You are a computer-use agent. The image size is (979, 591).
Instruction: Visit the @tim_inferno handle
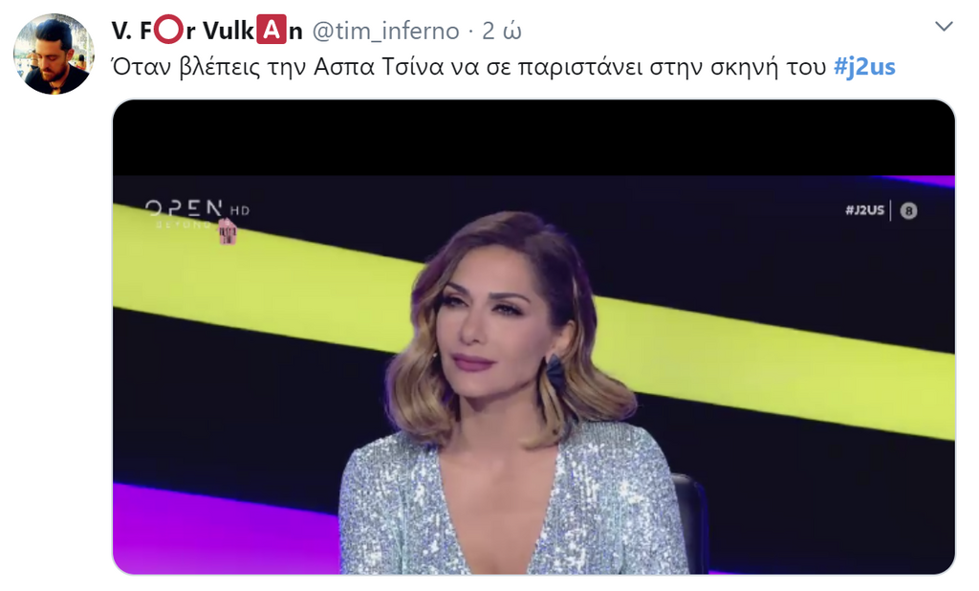click(385, 31)
